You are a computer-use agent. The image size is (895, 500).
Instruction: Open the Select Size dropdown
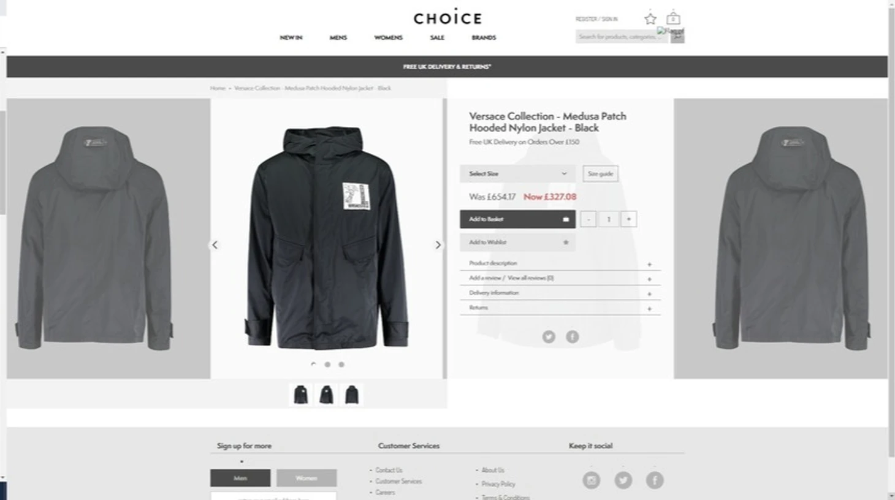point(517,173)
